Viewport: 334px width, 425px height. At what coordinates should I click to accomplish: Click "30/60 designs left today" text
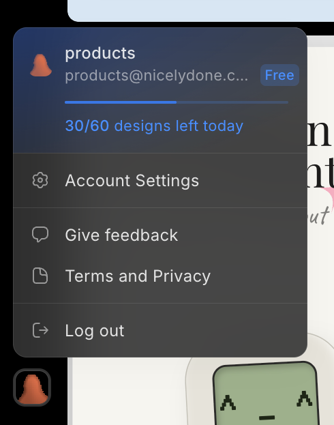(154, 126)
